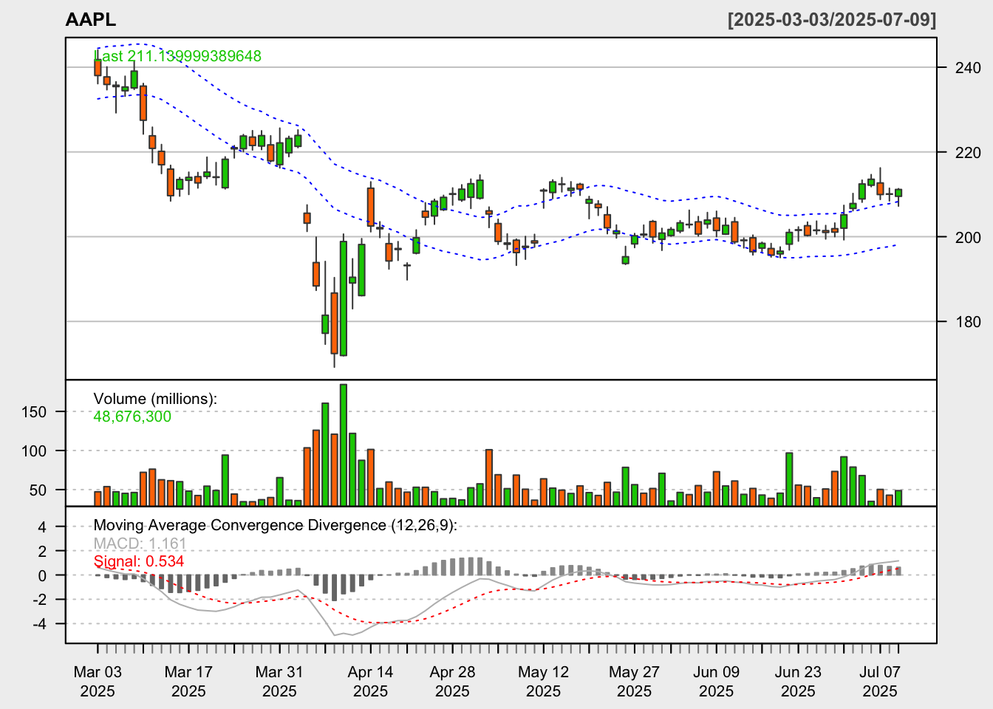Click the AAPL ticker title

(90, 20)
